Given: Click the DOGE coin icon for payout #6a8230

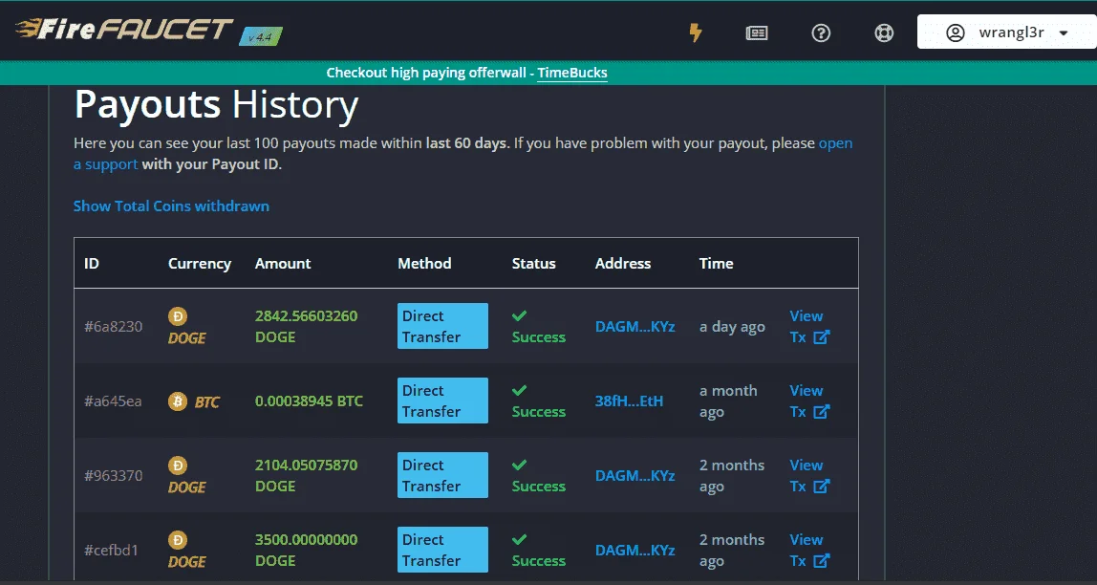Looking at the screenshot, I should tap(178, 316).
